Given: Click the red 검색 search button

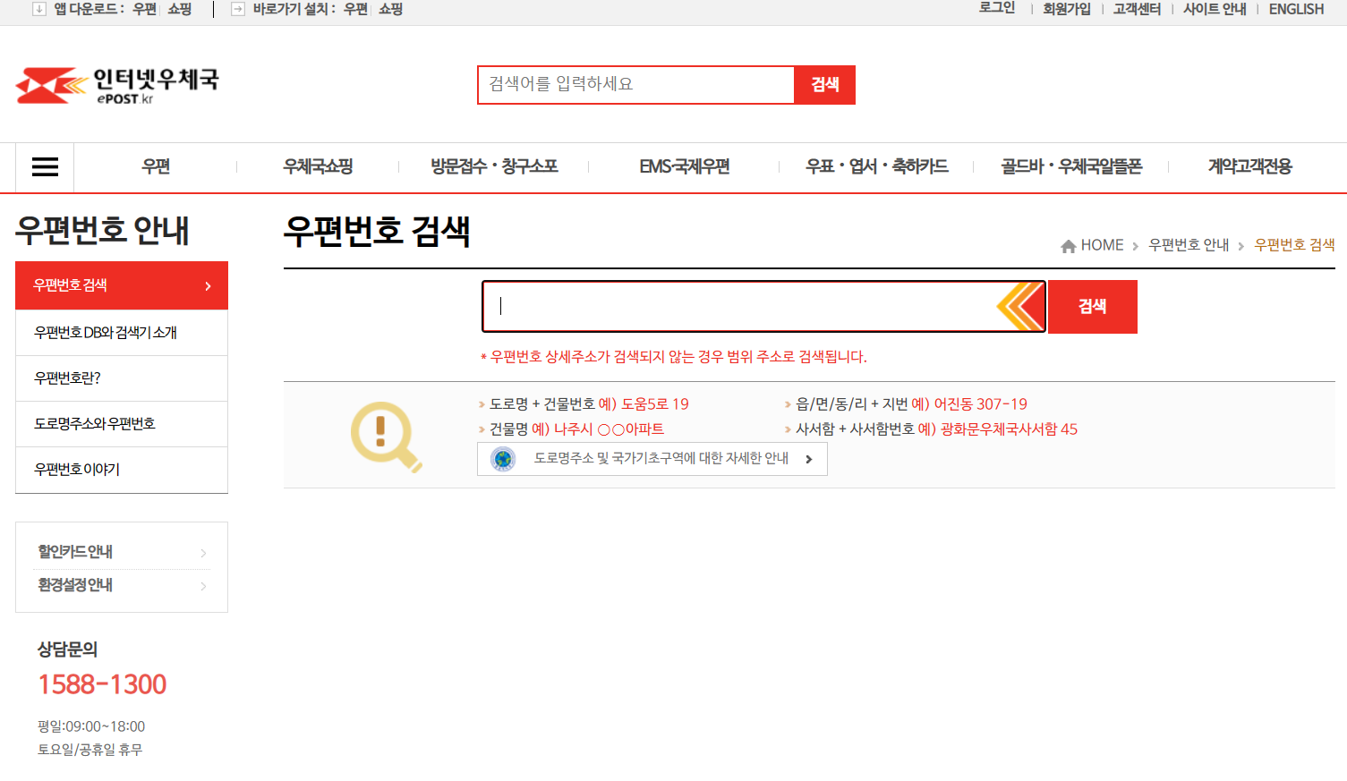Looking at the screenshot, I should pos(1092,306).
